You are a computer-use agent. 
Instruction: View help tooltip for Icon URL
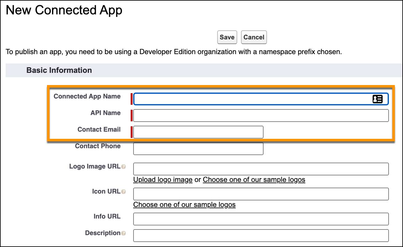123,192
